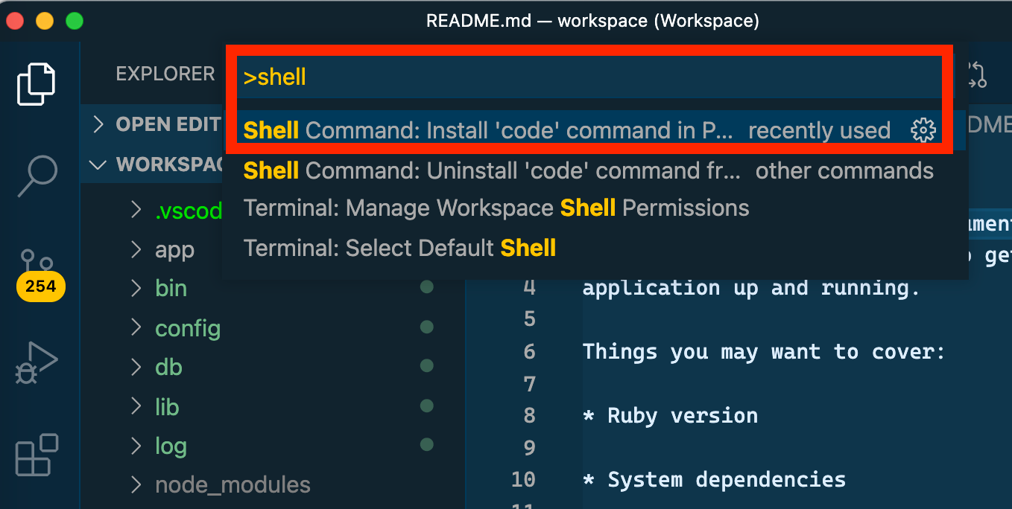This screenshot has width=1012, height=509.
Task: Select the node_modules folder in explorer
Action: coord(233,485)
